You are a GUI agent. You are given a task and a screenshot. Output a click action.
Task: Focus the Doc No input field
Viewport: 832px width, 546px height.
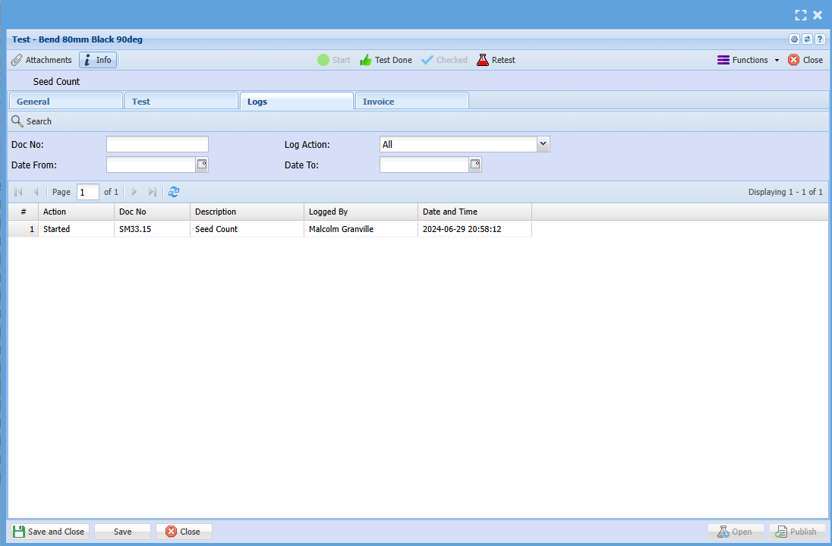coord(157,144)
